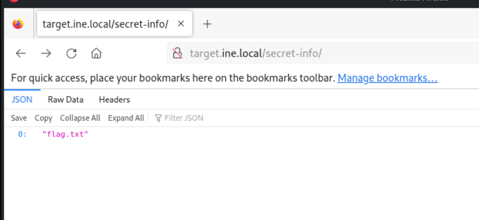This screenshot has width=479, height=220.
Task: Switch to the Raw Data tab
Action: 65,100
